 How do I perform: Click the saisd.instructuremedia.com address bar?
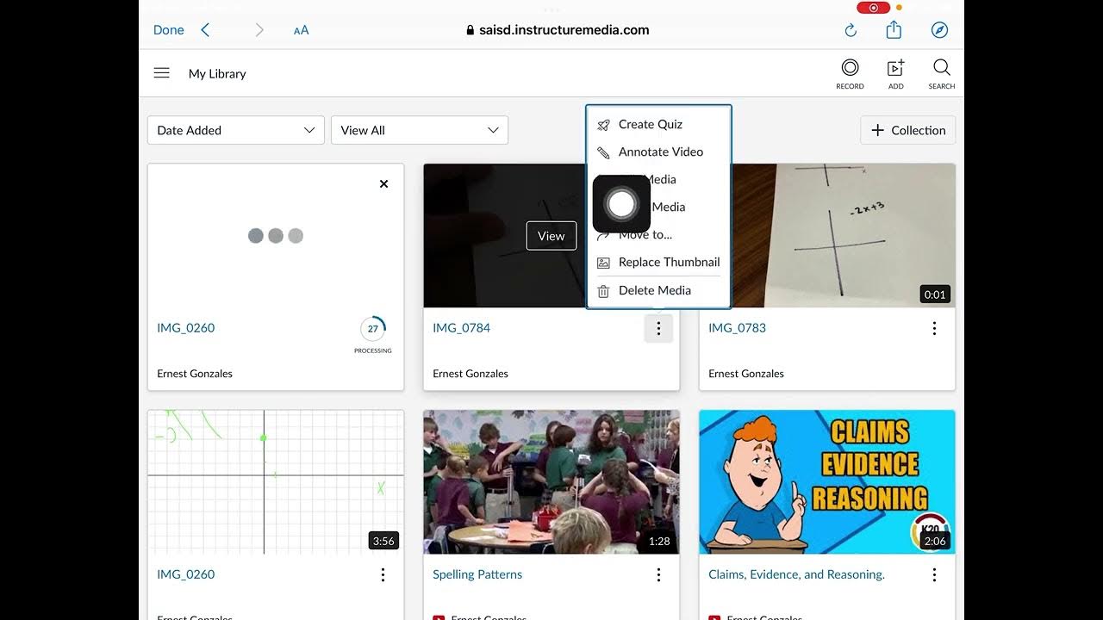click(558, 30)
